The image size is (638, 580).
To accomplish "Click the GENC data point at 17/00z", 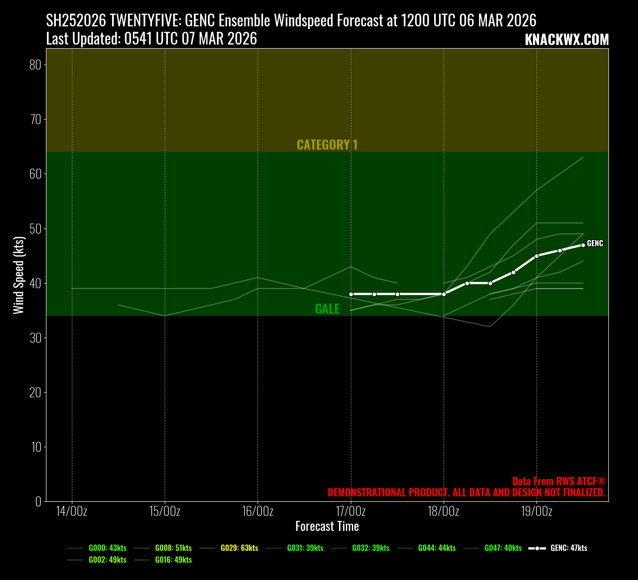I will point(351,294).
